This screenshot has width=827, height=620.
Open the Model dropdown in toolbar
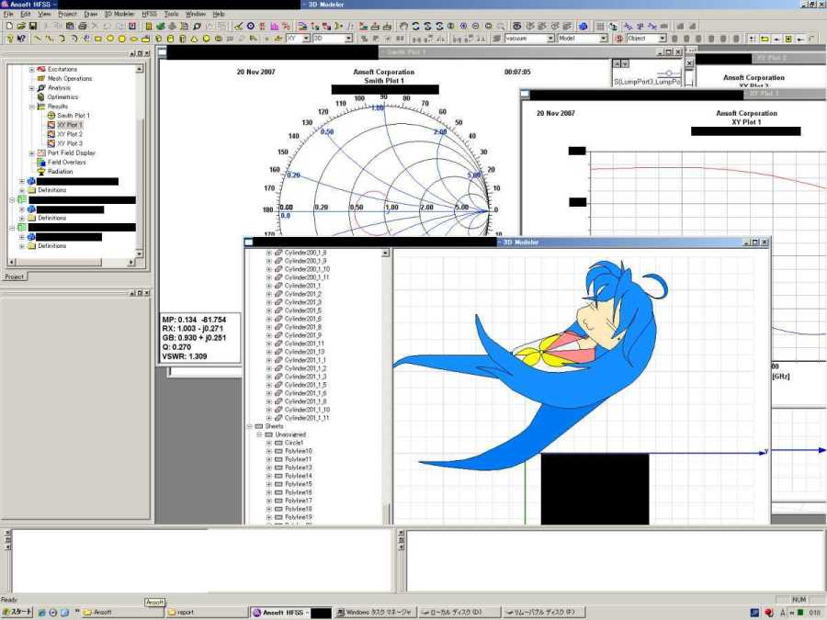(x=604, y=39)
